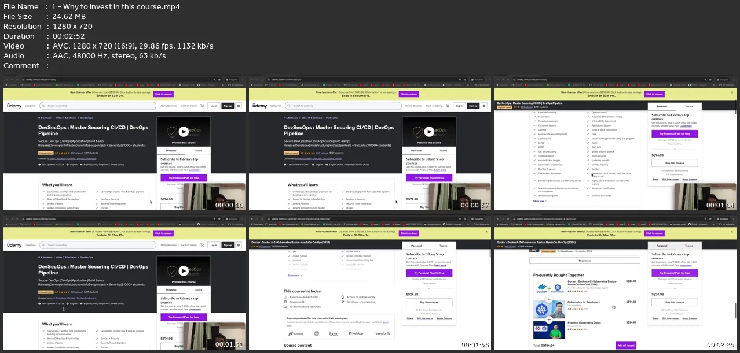Dismiss the offer banner in the 00:01:04 frame
This screenshot has width=740, height=353.
coord(731,92)
